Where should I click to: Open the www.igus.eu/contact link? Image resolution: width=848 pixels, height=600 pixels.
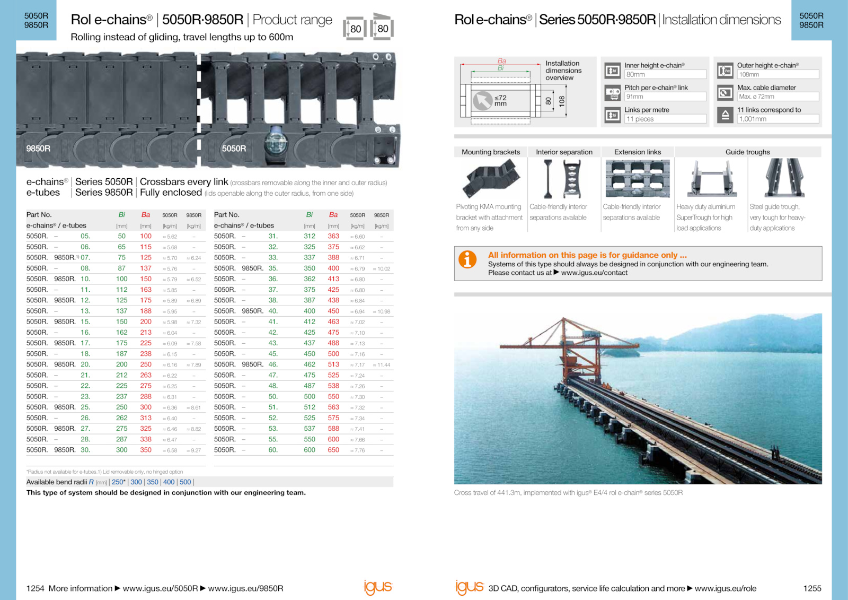594,273
